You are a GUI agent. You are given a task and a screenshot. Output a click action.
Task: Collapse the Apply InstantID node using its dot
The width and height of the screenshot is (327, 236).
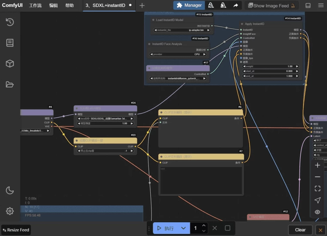[x=242, y=24]
